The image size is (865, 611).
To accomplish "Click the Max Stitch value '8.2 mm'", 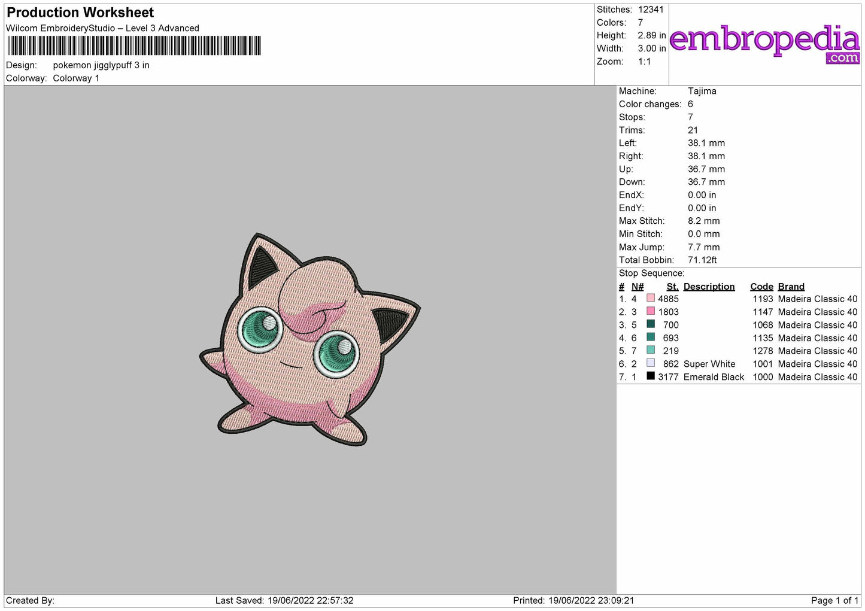I will pyautogui.click(x=704, y=221).
